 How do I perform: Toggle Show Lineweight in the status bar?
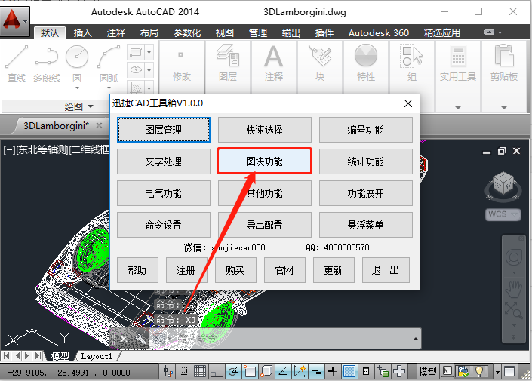333,372
